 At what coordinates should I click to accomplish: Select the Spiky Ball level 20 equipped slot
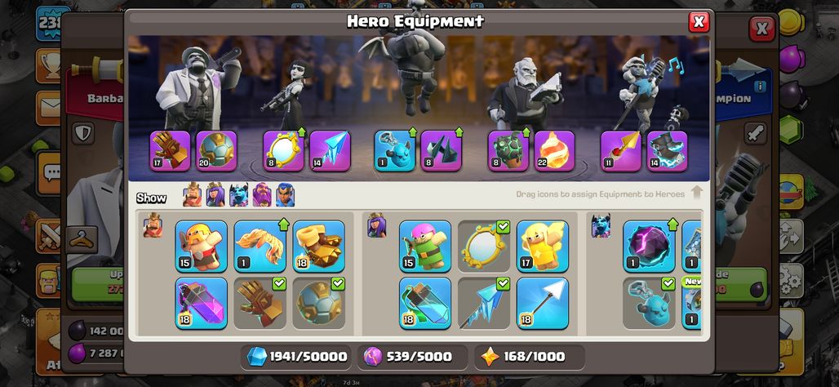pyautogui.click(x=216, y=151)
